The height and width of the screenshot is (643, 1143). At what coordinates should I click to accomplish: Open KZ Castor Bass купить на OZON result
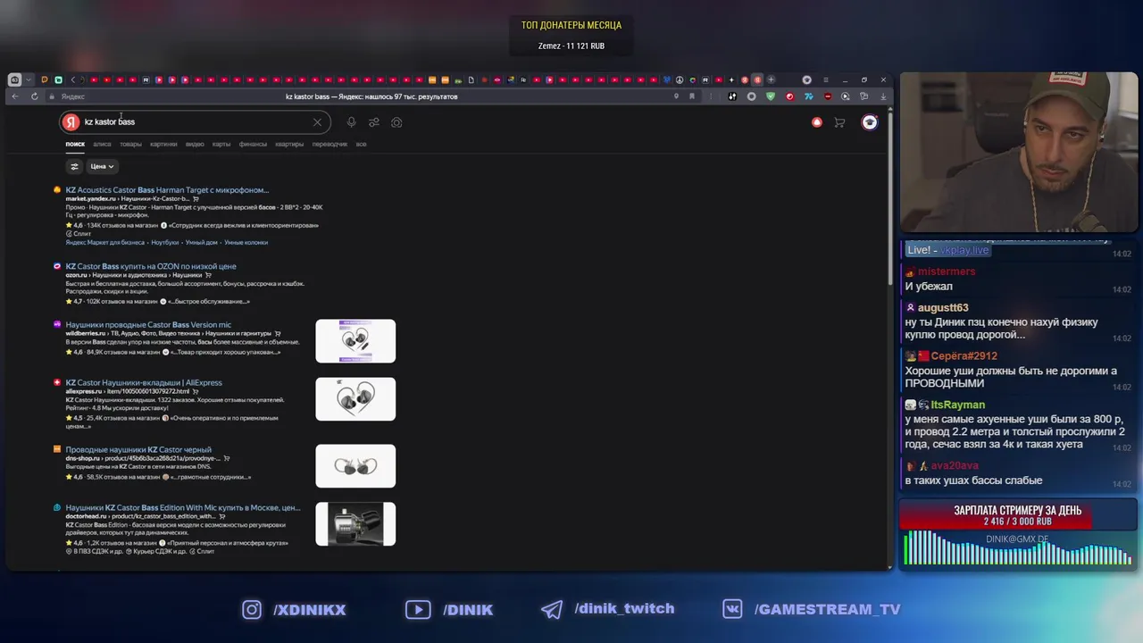click(151, 266)
